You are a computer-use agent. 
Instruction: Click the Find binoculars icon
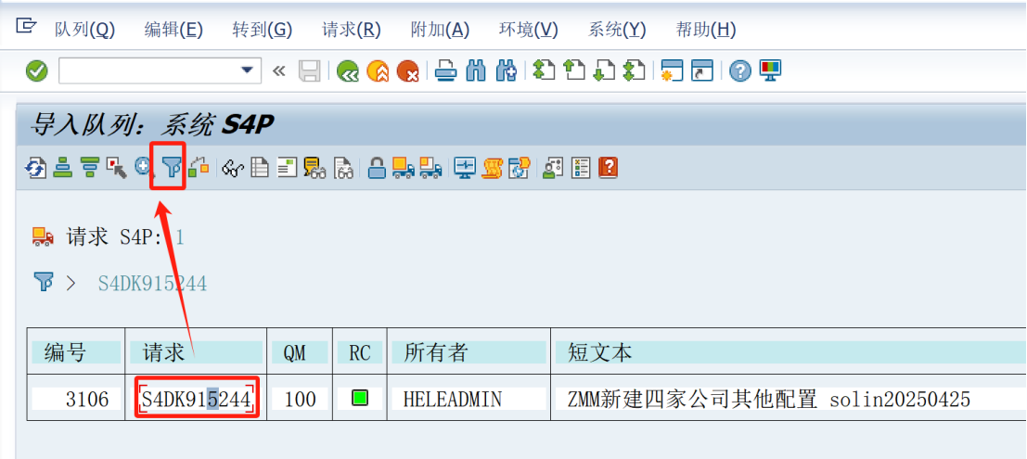pyautogui.click(x=476, y=70)
